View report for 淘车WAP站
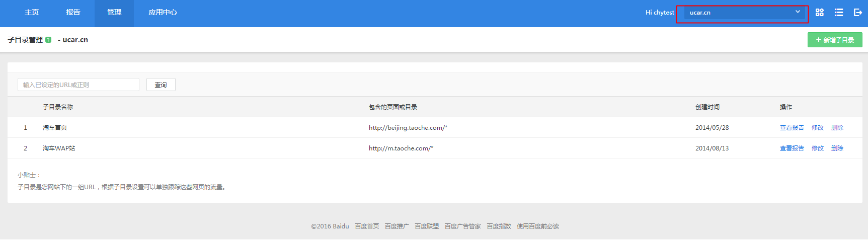The width and height of the screenshot is (868, 240). pos(792,148)
